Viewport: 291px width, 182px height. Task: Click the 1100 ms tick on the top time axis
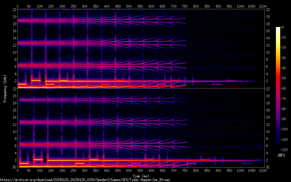click(263, 6)
